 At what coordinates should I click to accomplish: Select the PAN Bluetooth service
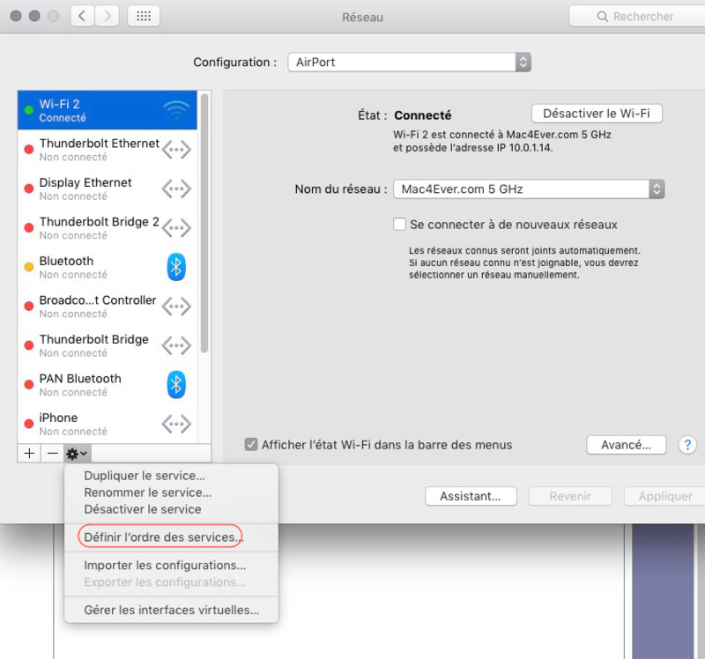click(x=107, y=385)
